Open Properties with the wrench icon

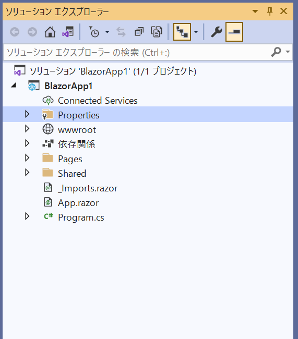pos(217,32)
